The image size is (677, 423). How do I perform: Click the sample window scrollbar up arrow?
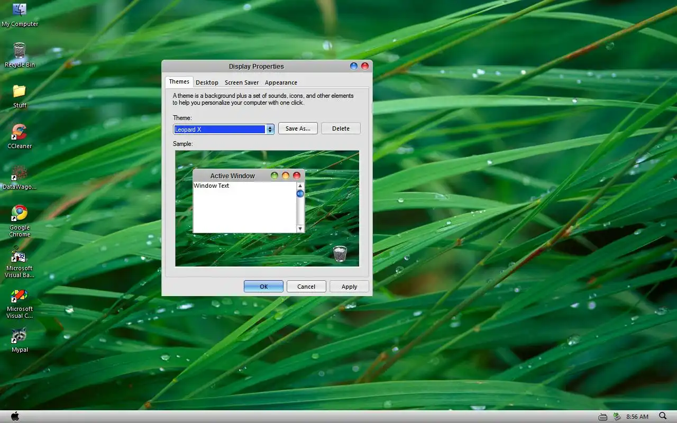click(x=300, y=186)
